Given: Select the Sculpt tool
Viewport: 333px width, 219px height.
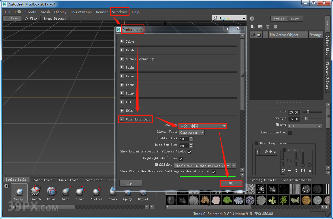Looking at the screenshot, I should pos(19,192).
